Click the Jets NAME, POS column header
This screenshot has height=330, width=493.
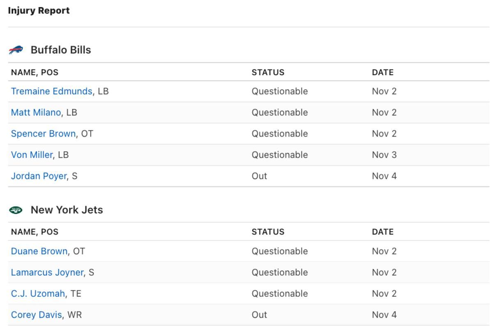pos(35,232)
